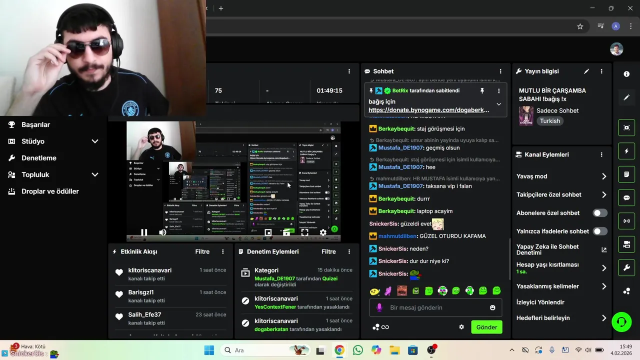Pause the stream preview player
This screenshot has width=640, height=360.
[x=144, y=232]
